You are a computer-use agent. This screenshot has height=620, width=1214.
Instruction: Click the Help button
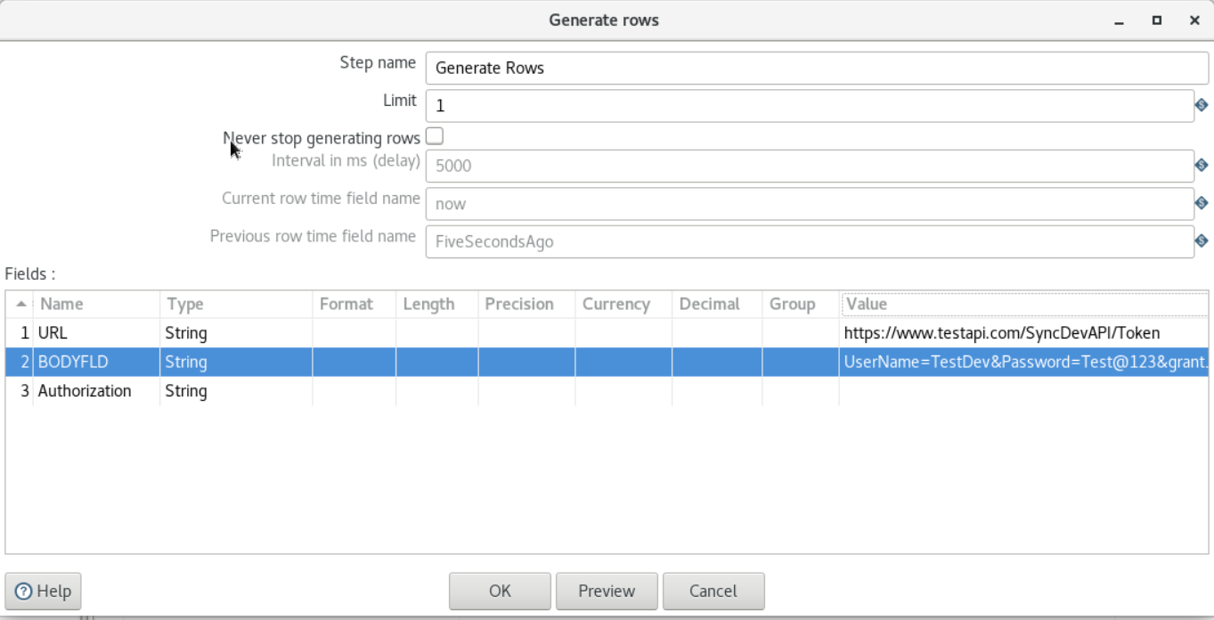pyautogui.click(x=43, y=591)
